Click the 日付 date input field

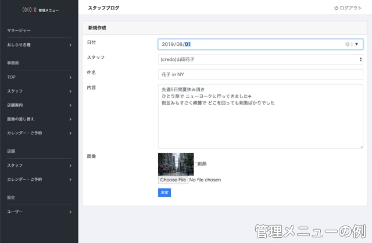[260, 44]
